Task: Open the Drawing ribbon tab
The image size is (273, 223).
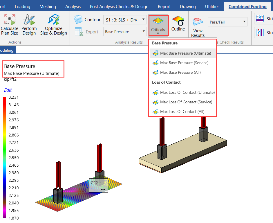Action: tap(188, 7)
